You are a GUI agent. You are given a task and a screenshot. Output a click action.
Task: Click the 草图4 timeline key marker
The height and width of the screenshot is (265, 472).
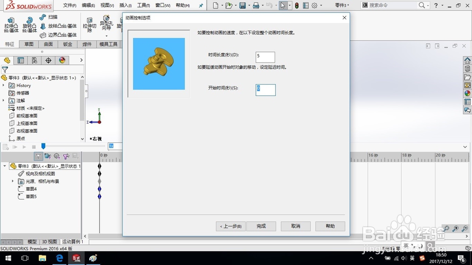click(x=99, y=189)
